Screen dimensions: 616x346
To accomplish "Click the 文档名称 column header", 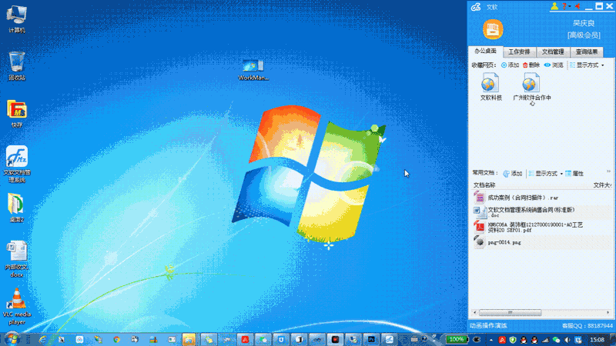I will (484, 185).
